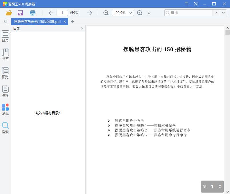Click the page number input field
Viewport: 230px width, 194px height.
tap(62, 13)
